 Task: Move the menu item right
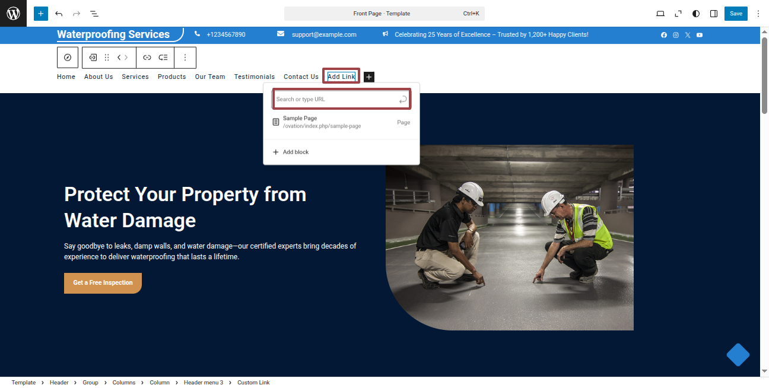point(126,58)
